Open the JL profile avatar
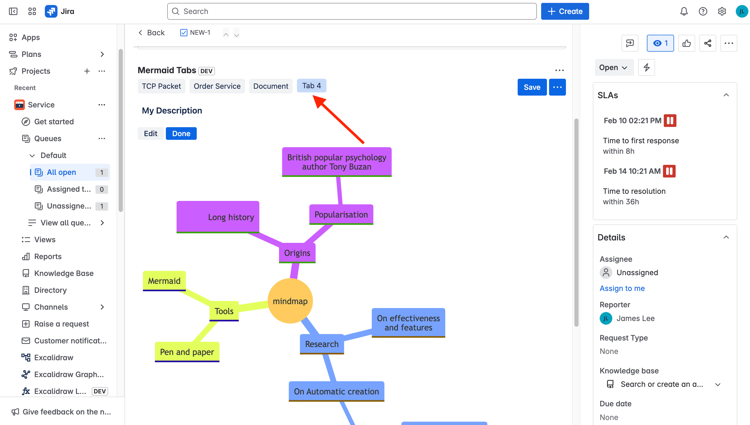 742,11
